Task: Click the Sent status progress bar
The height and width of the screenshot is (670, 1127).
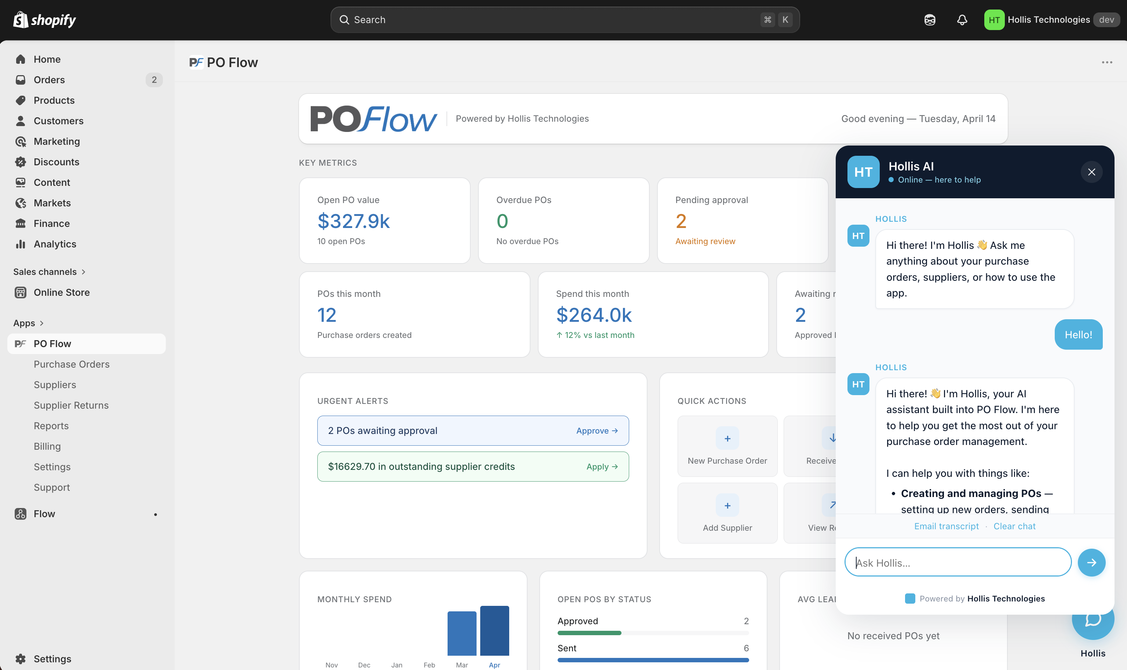Action: click(x=653, y=660)
